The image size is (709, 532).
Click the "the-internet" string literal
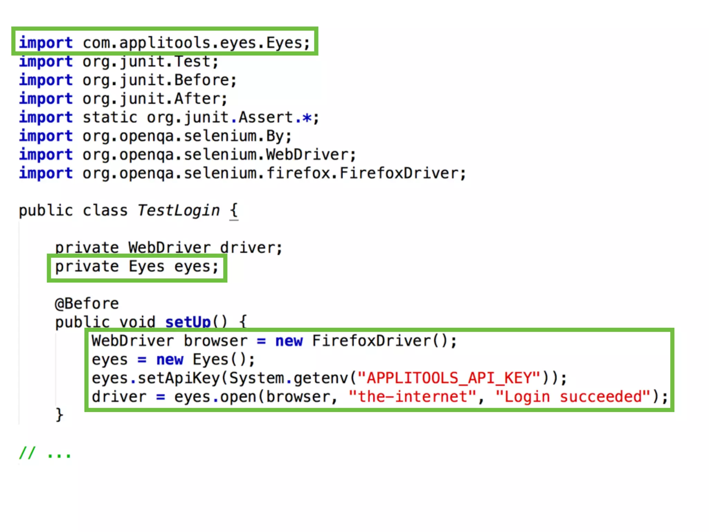click(412, 397)
